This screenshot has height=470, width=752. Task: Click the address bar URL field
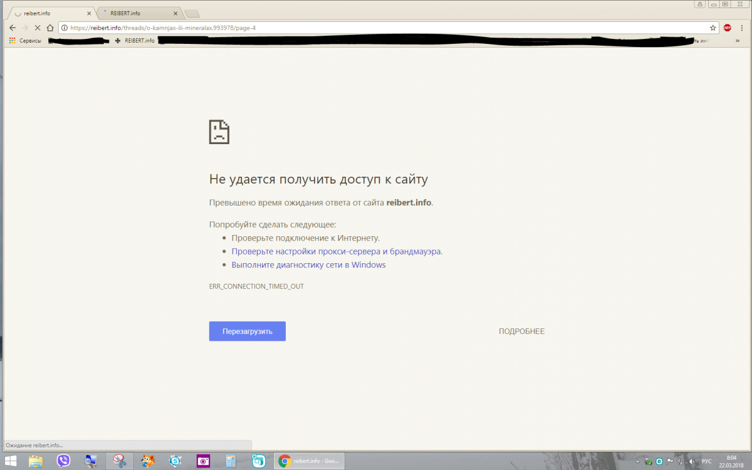(376, 28)
